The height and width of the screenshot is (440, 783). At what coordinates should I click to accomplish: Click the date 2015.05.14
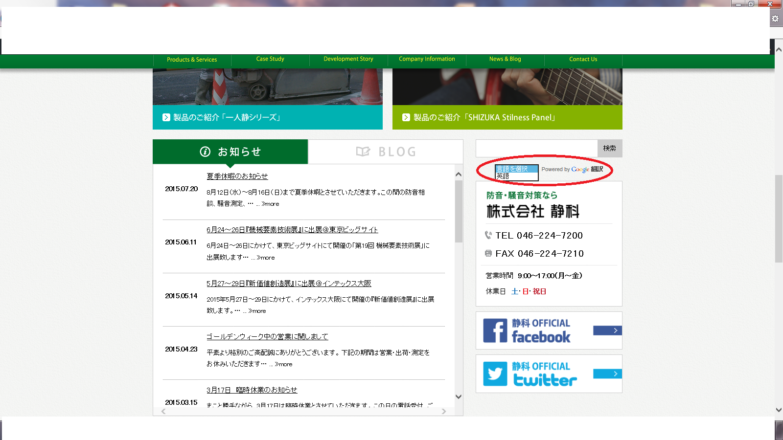[181, 296]
